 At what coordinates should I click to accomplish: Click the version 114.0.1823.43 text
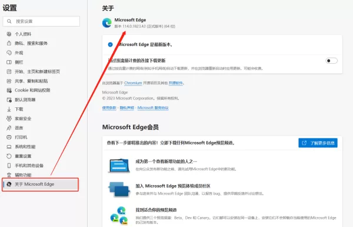[145, 26]
